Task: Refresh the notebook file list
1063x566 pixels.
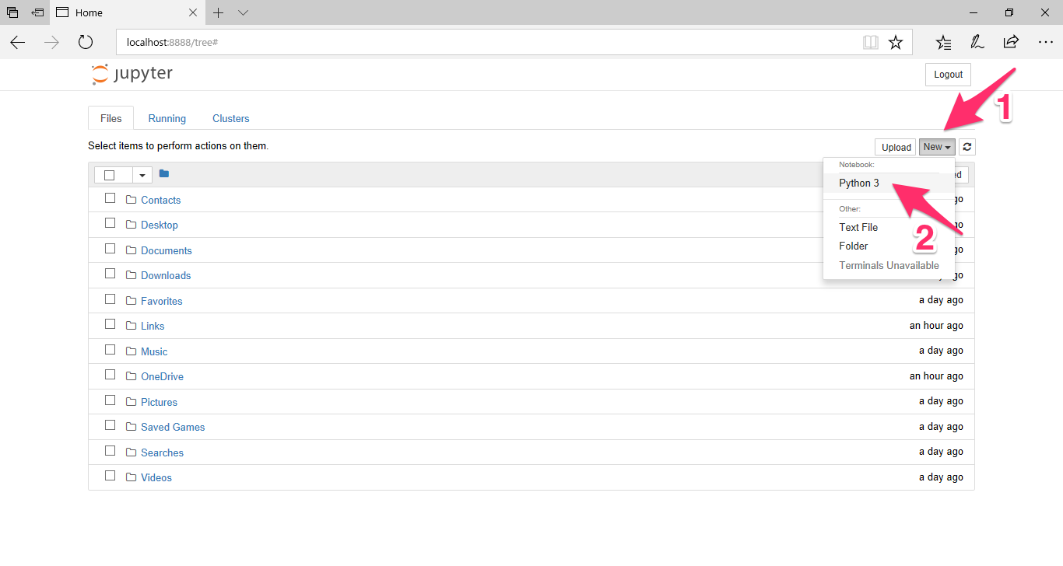Action: (967, 147)
